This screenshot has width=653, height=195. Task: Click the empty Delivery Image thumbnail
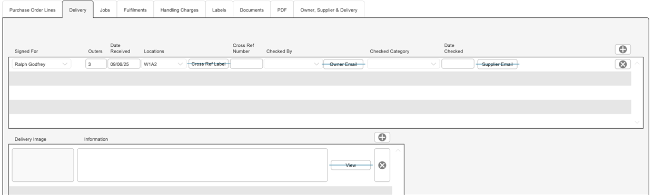(x=43, y=165)
